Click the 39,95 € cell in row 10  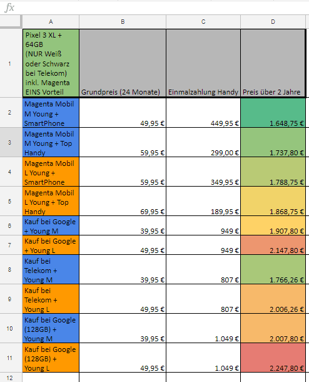(123, 328)
